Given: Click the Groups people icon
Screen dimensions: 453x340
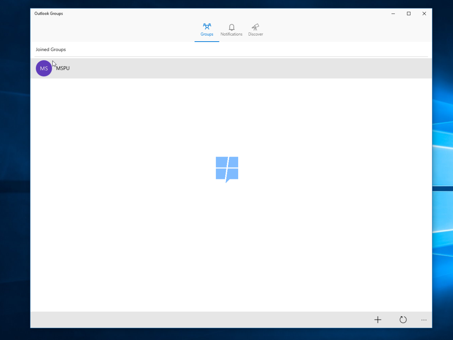Looking at the screenshot, I should (207, 26).
